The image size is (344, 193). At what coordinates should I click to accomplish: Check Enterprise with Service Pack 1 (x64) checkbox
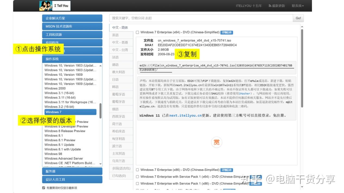click(138, 177)
